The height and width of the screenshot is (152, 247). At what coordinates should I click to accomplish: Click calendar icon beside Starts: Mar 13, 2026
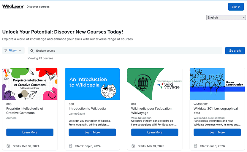click(133, 146)
